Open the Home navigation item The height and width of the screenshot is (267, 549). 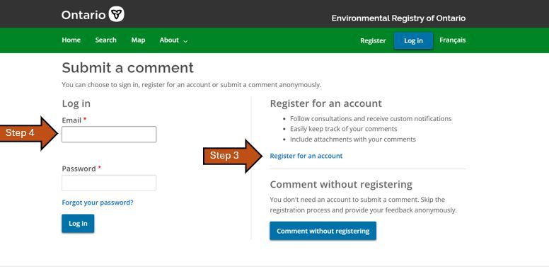click(71, 40)
